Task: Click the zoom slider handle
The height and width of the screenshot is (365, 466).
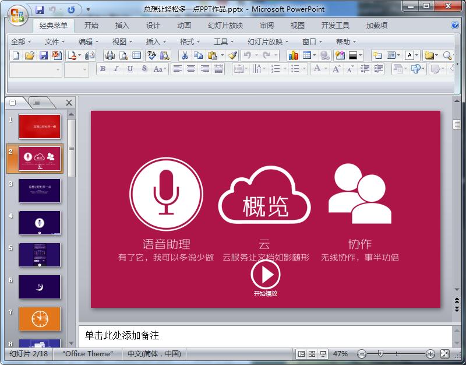Action: pyautogui.click(x=380, y=354)
